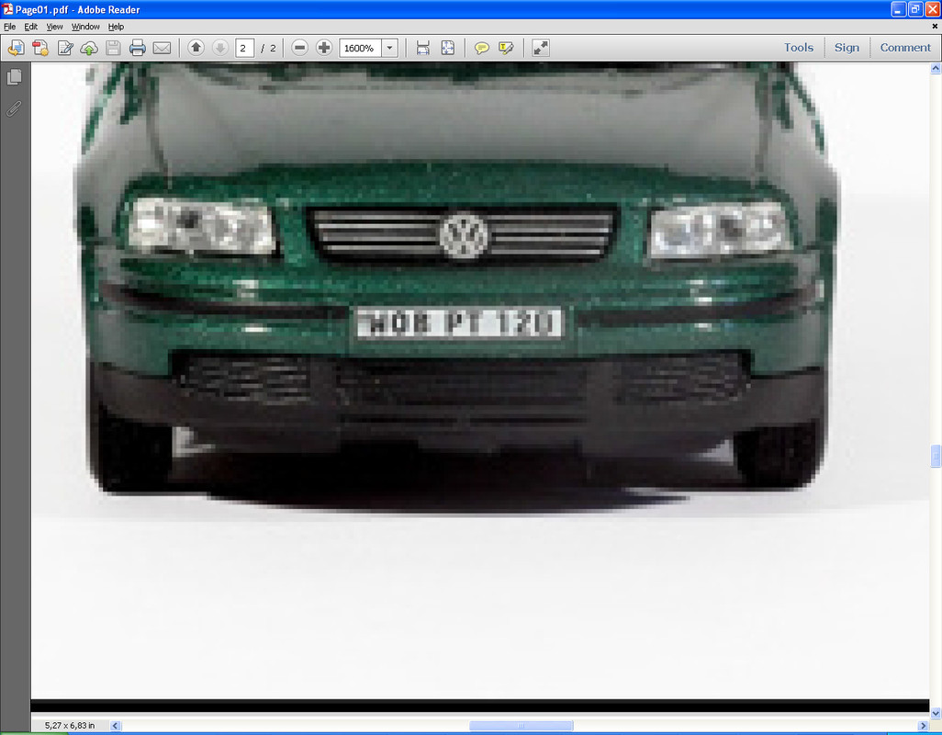Select the highlight text tool
The height and width of the screenshot is (735, 942).
tap(506, 48)
